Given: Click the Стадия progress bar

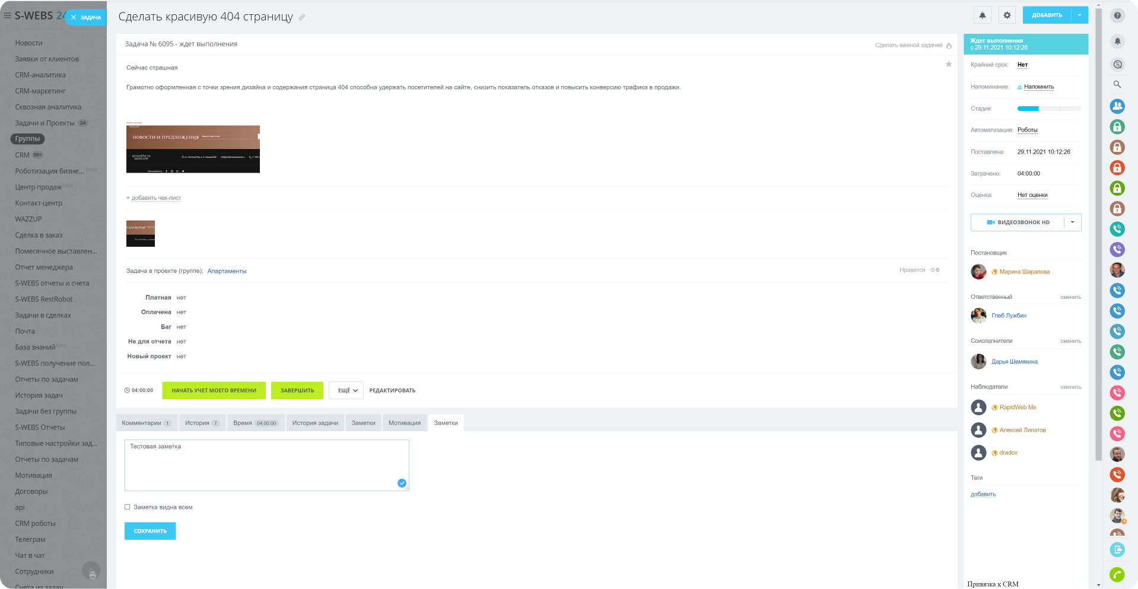Looking at the screenshot, I should [x=1049, y=109].
